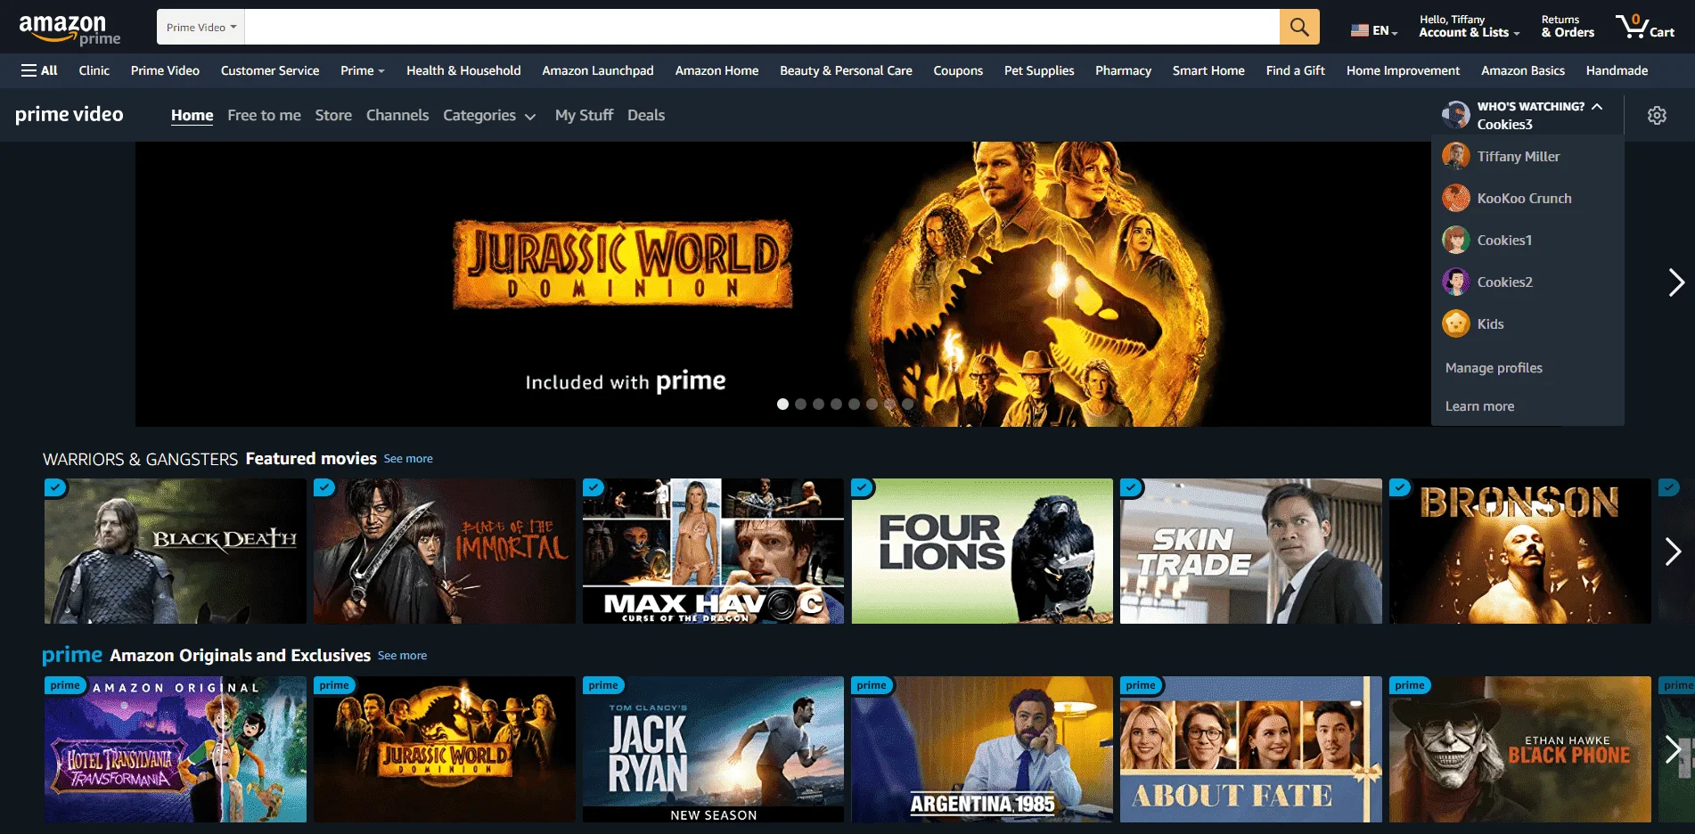The height and width of the screenshot is (834, 1695).
Task: Choose the Cookies1 profile avatar
Action: click(1456, 241)
